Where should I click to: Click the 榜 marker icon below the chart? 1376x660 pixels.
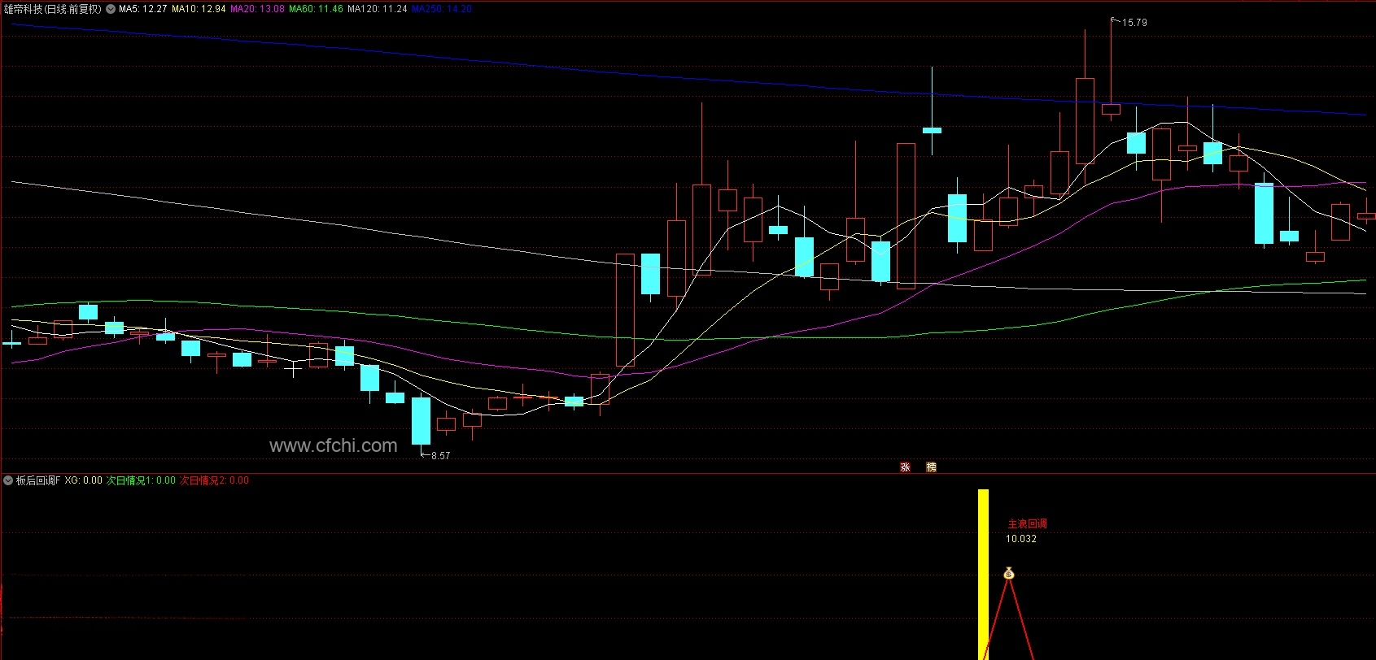pos(931,467)
